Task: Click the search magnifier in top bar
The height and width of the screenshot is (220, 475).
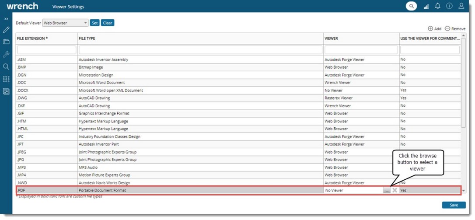Action: [411, 6]
